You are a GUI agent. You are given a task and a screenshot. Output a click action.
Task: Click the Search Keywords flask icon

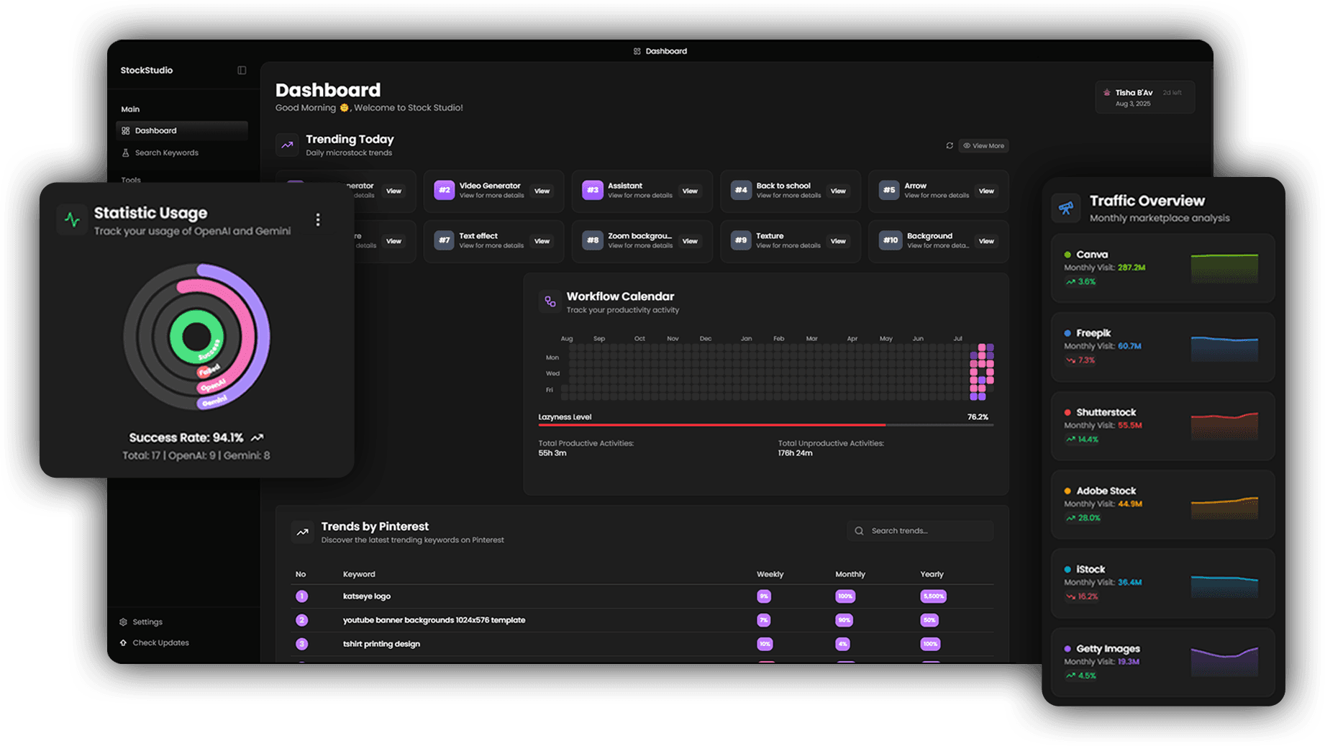coord(126,153)
